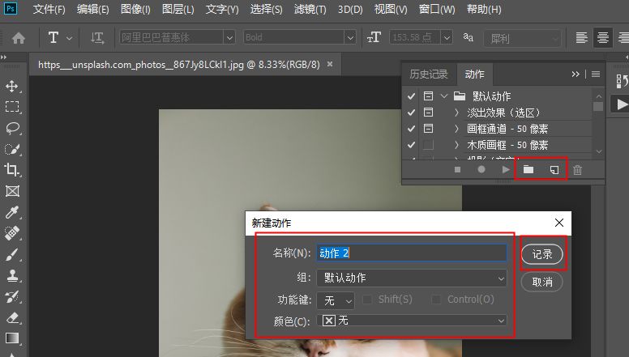Screen dimensions: 629x357
Task: Click the Stop recording button in Actions panel
Action: point(457,169)
